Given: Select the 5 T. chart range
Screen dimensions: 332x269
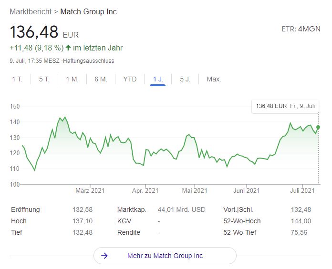Looking at the screenshot, I should (x=44, y=79).
